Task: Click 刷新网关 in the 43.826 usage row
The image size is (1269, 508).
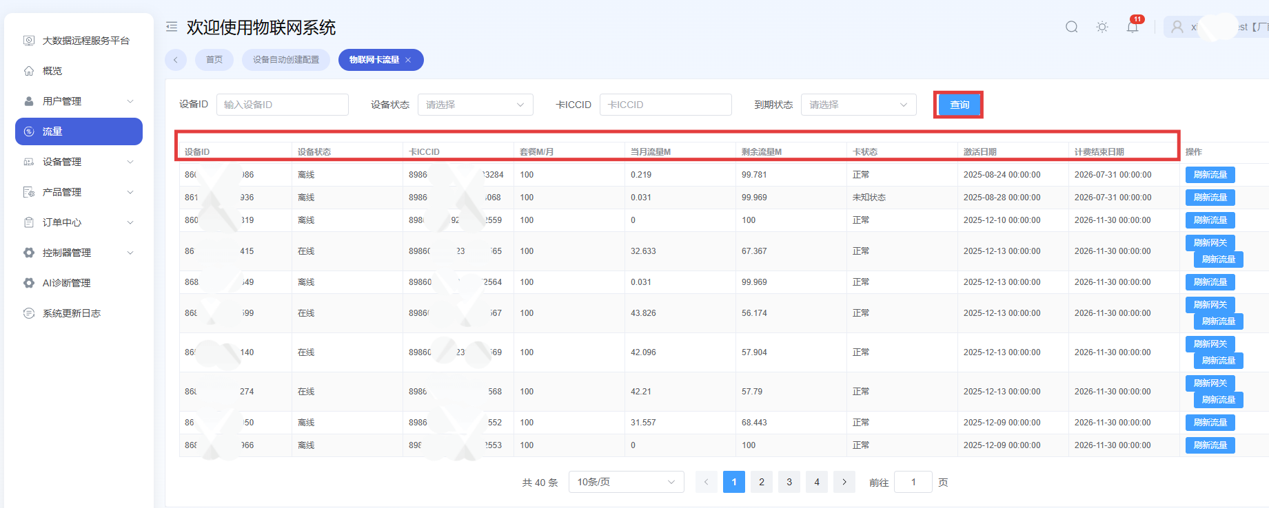Action: pyautogui.click(x=1210, y=305)
